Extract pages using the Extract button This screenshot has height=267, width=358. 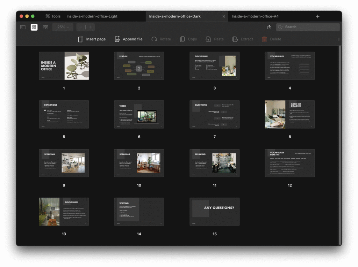pyautogui.click(x=243, y=39)
